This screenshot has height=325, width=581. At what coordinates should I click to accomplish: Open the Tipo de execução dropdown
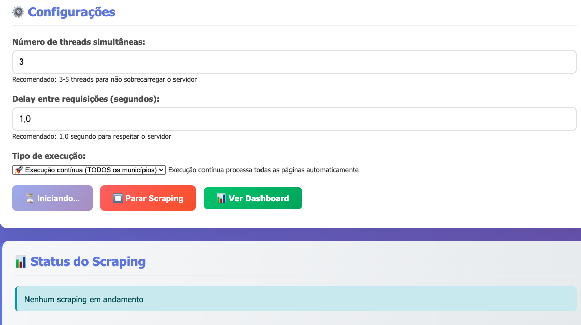89,170
